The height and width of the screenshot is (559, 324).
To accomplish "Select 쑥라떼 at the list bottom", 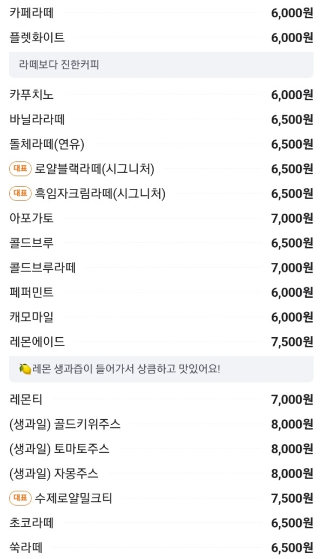I will coord(161,547).
